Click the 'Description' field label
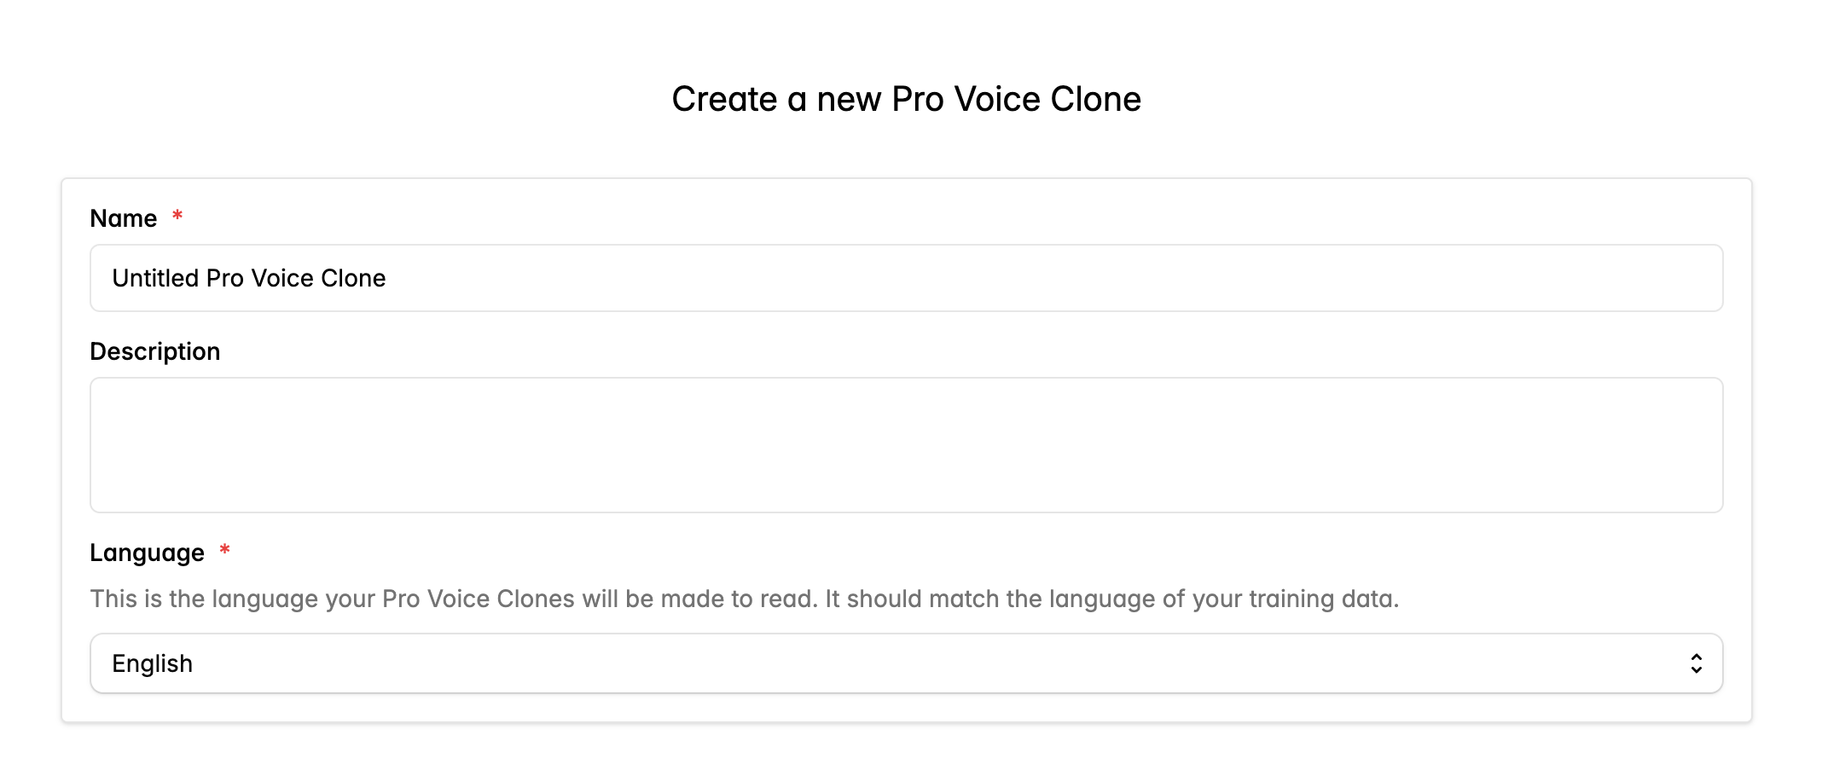This screenshot has width=1822, height=764. click(155, 351)
